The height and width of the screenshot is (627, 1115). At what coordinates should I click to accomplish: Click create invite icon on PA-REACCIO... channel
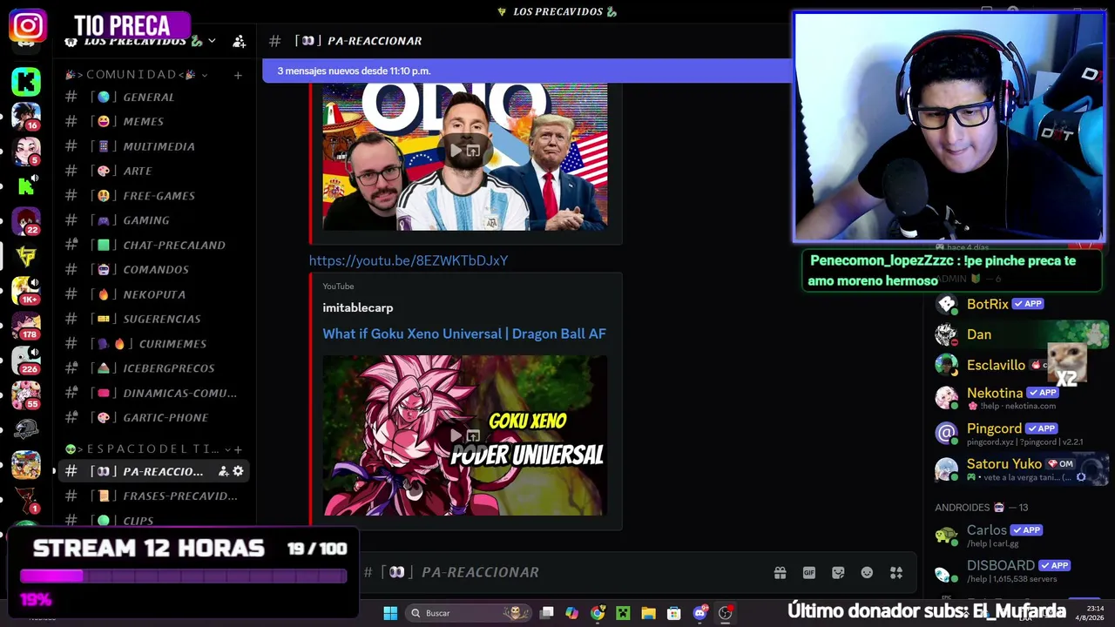[223, 471]
